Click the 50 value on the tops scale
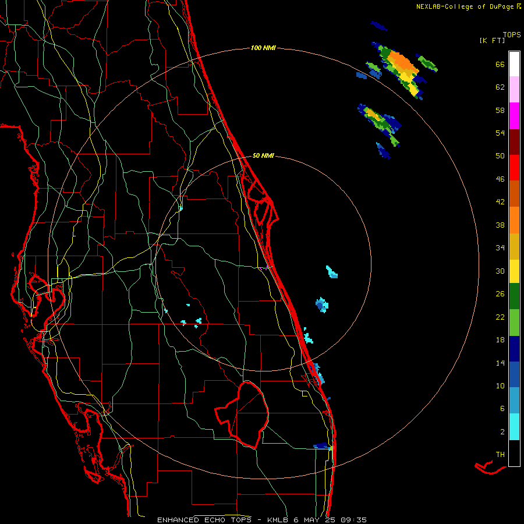524x524 pixels. (x=500, y=155)
